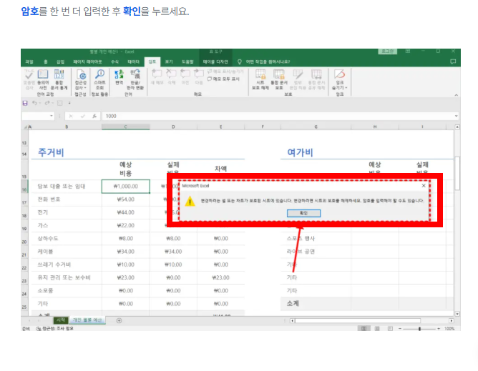Click the Redo arrow
The width and height of the screenshot is (478, 371).
click(x=47, y=103)
